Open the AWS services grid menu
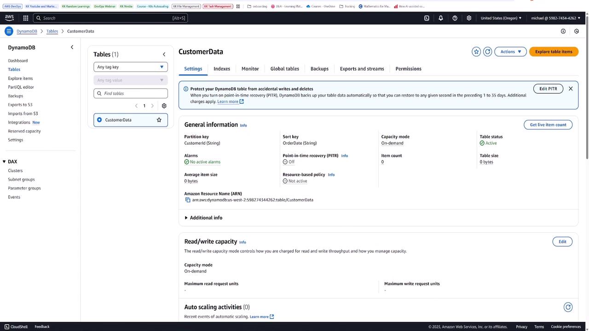The width and height of the screenshot is (589, 331). [x=26, y=18]
